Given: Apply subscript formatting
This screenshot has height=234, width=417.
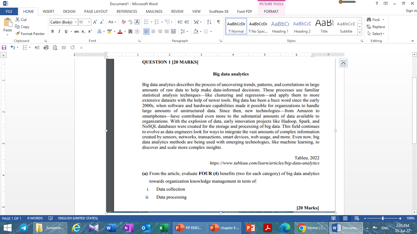Looking at the screenshot, I should (83, 31).
